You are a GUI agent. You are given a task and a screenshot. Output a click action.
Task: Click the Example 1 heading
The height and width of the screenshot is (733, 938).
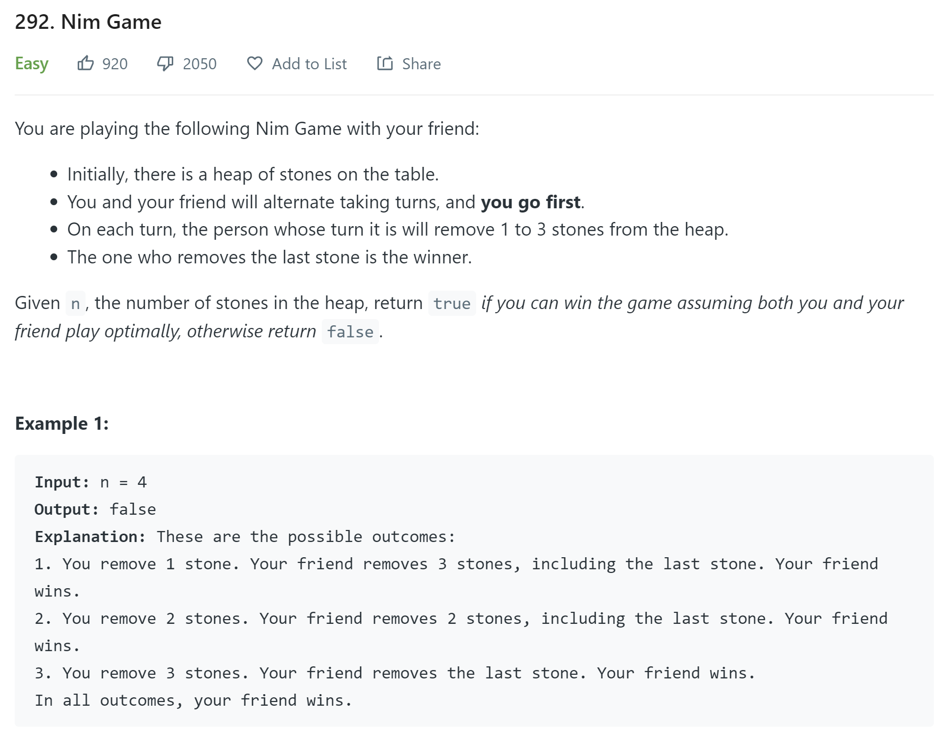tap(62, 423)
